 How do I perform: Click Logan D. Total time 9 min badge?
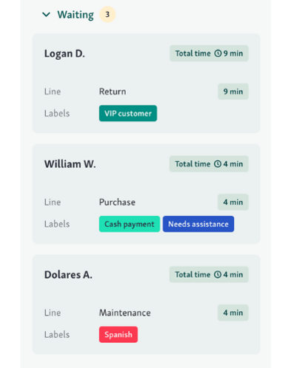coord(209,53)
